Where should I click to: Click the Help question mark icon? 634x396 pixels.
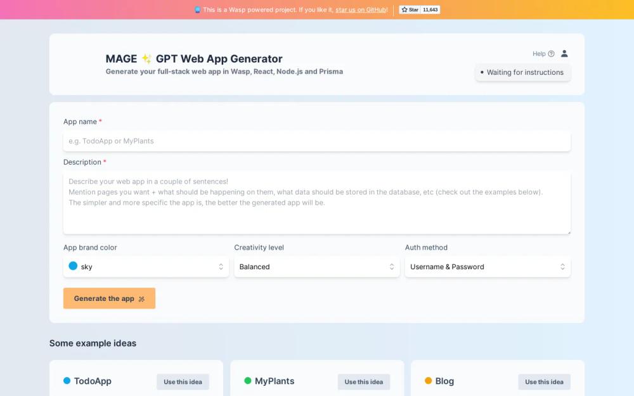click(551, 54)
